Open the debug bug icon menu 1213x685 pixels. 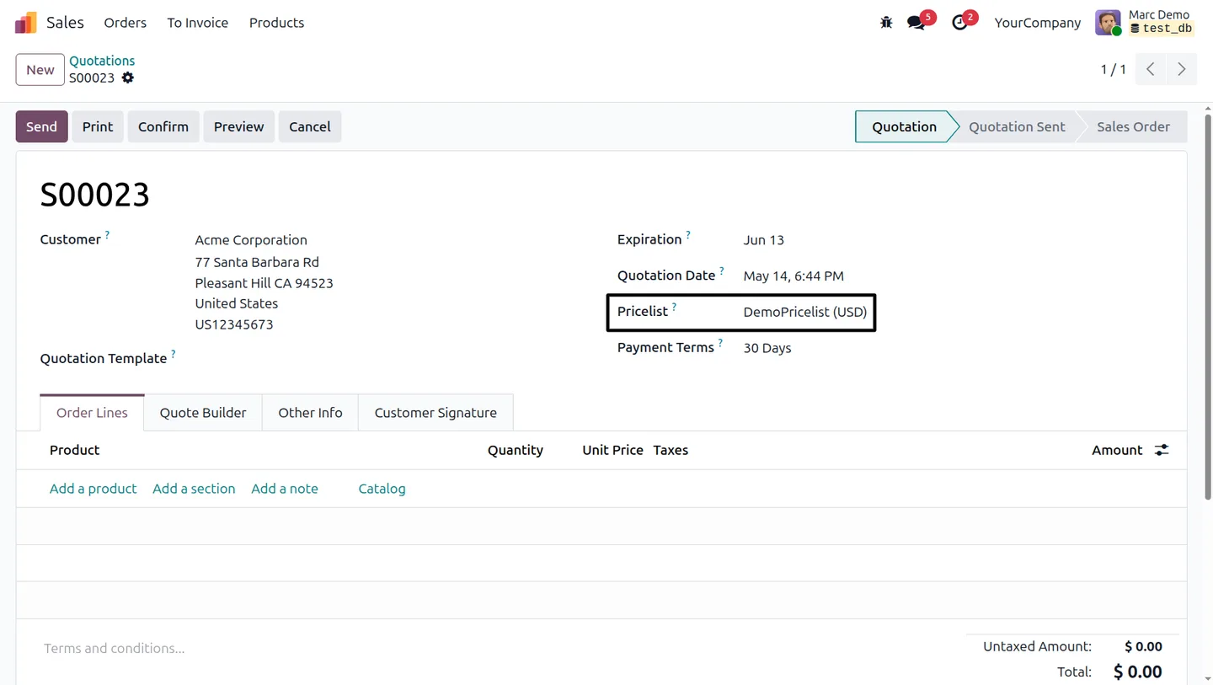pos(886,23)
